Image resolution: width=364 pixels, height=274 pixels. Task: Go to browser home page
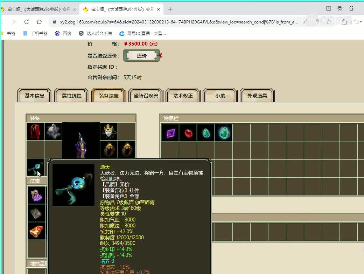[39, 22]
